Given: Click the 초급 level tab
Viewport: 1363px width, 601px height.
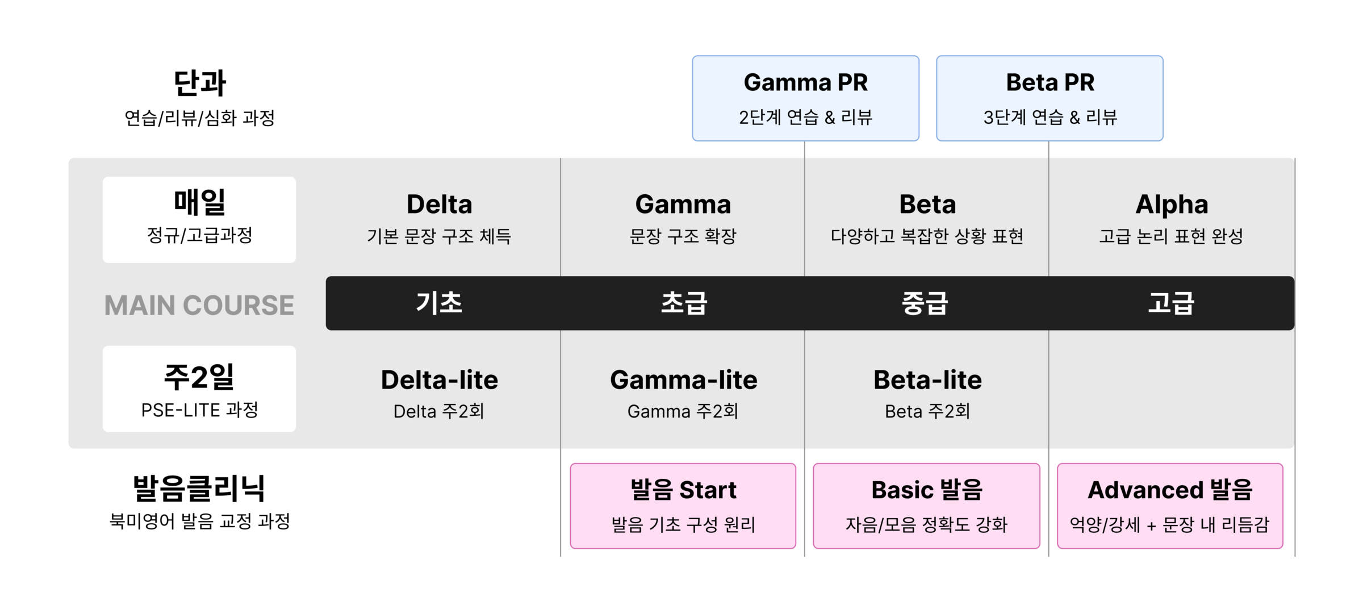Looking at the screenshot, I should click(683, 303).
